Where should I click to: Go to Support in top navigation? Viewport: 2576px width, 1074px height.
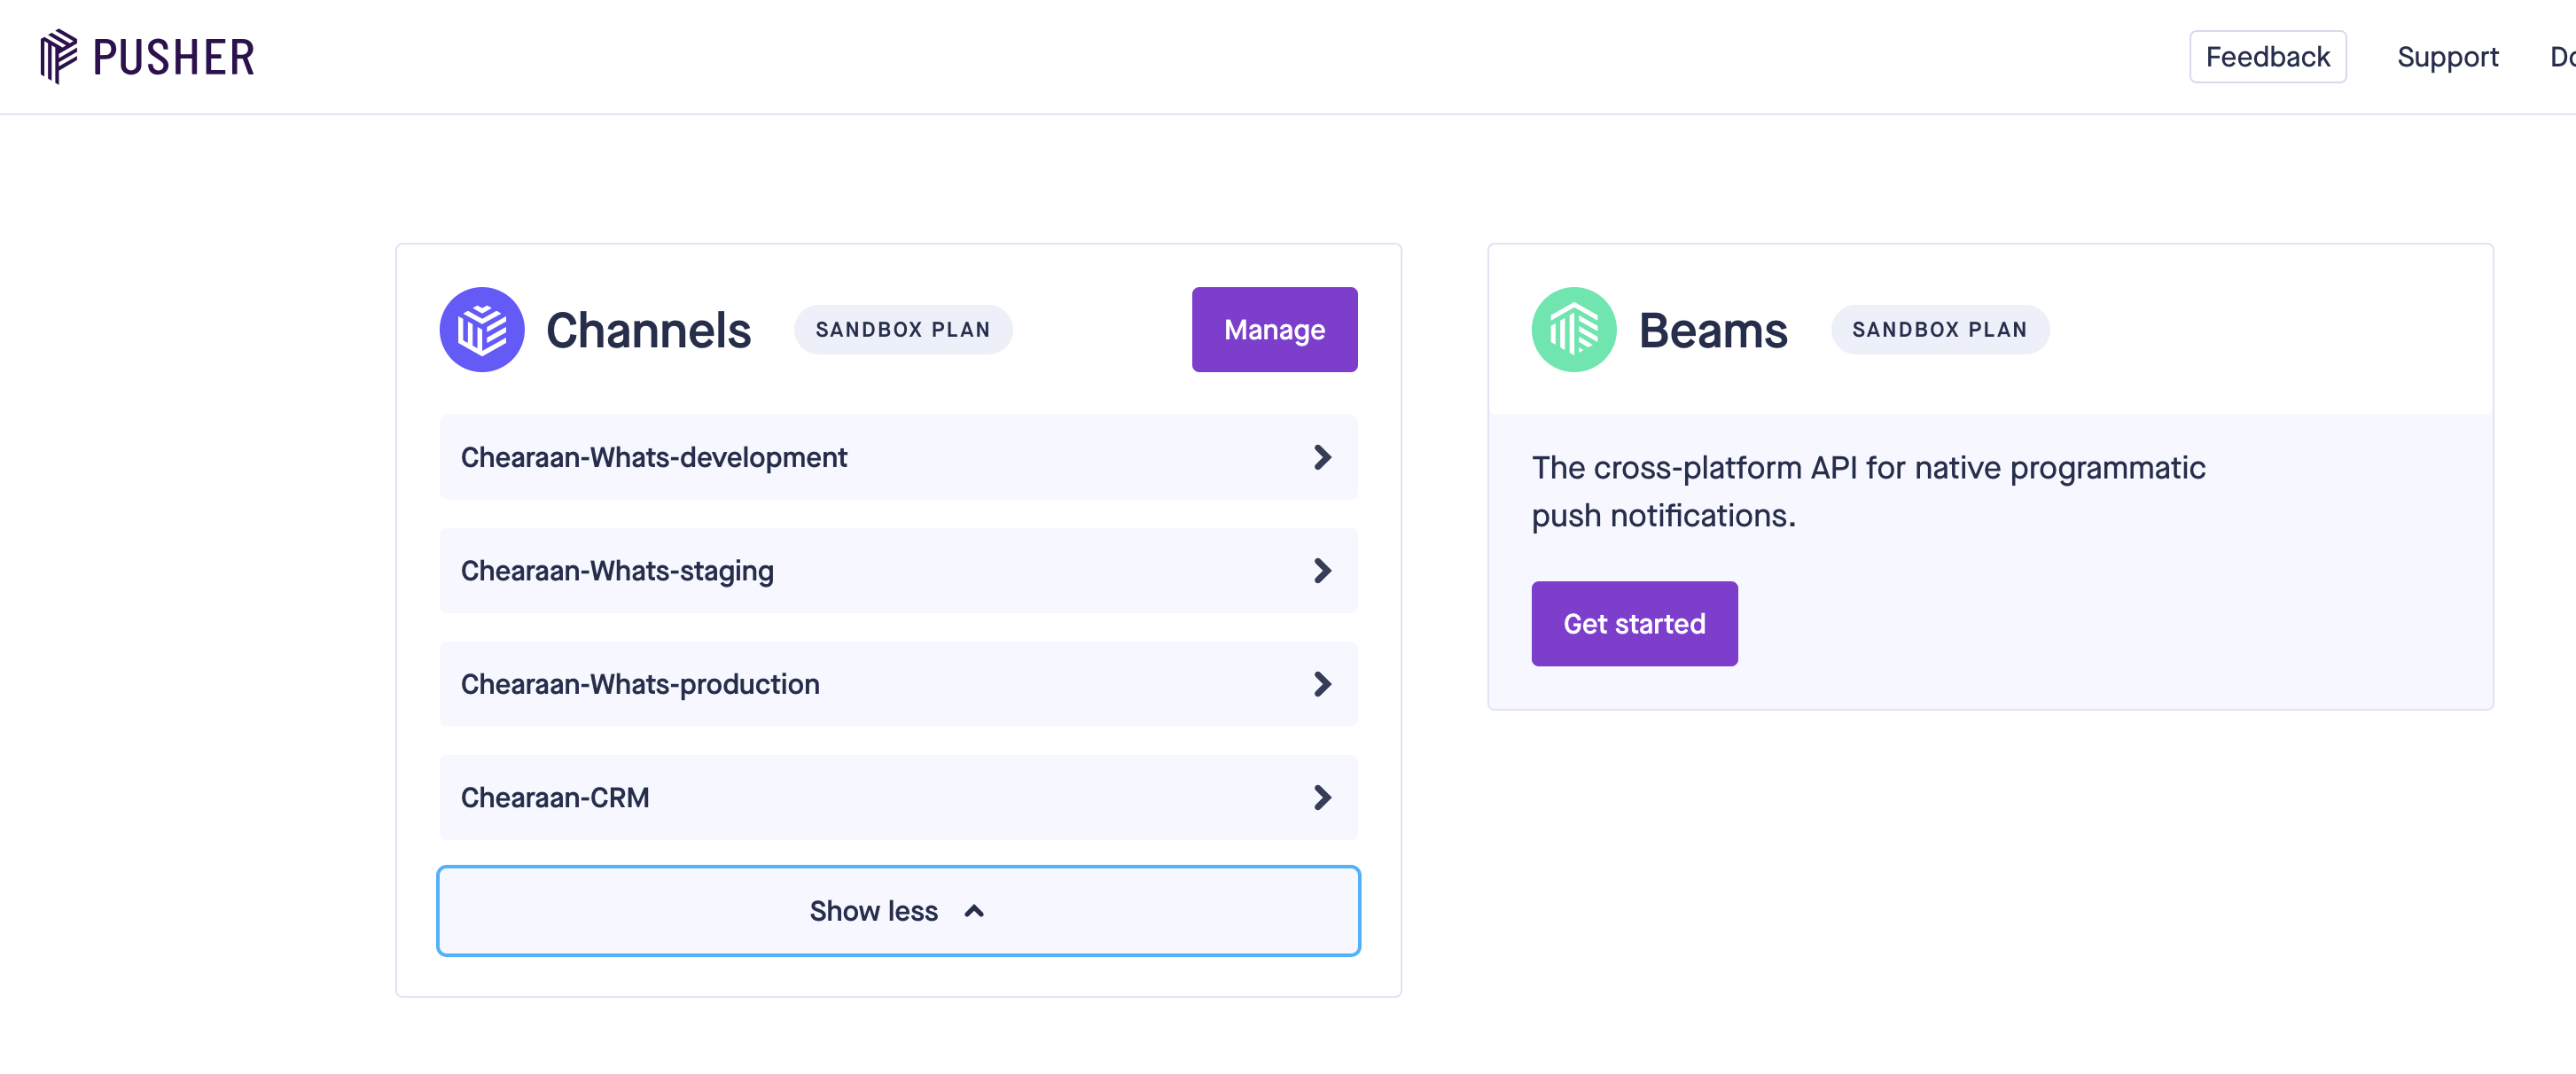coord(2447,57)
